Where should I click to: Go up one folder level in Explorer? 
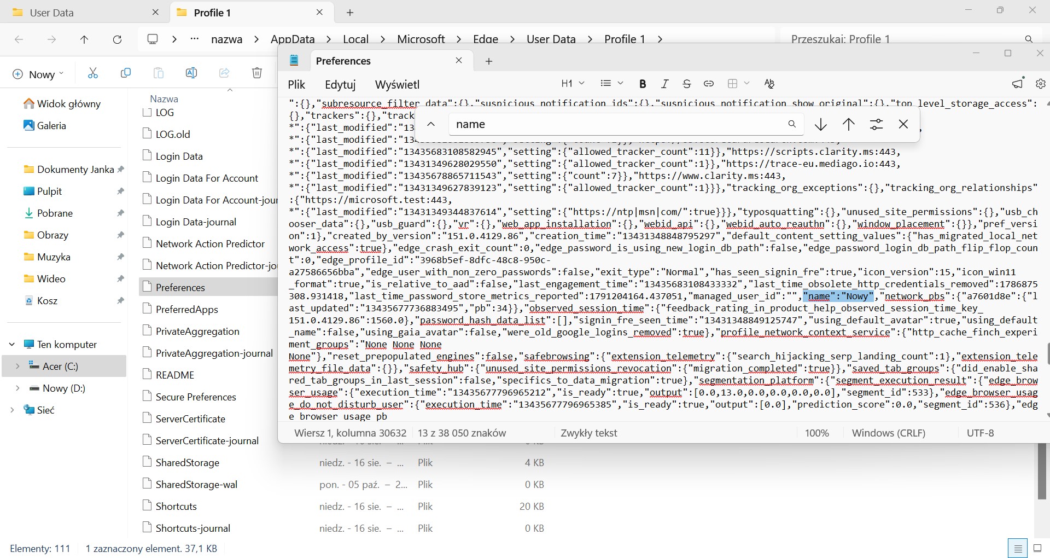(x=84, y=39)
